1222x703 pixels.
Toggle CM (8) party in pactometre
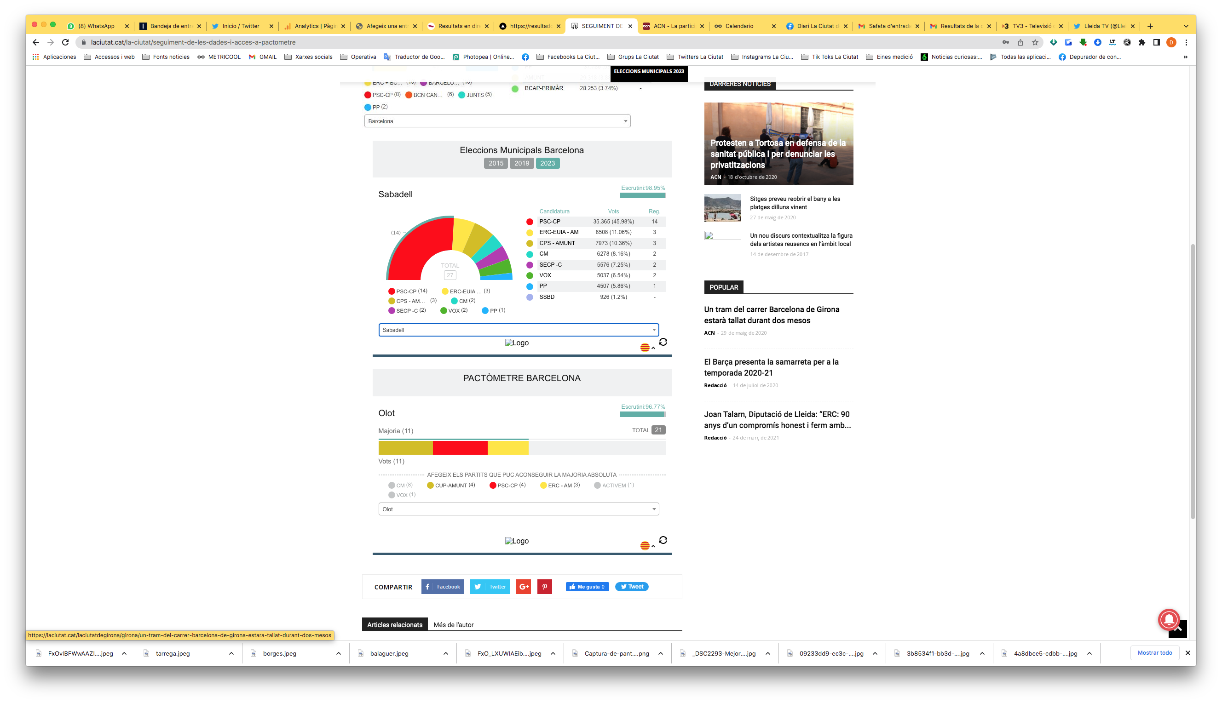(400, 485)
